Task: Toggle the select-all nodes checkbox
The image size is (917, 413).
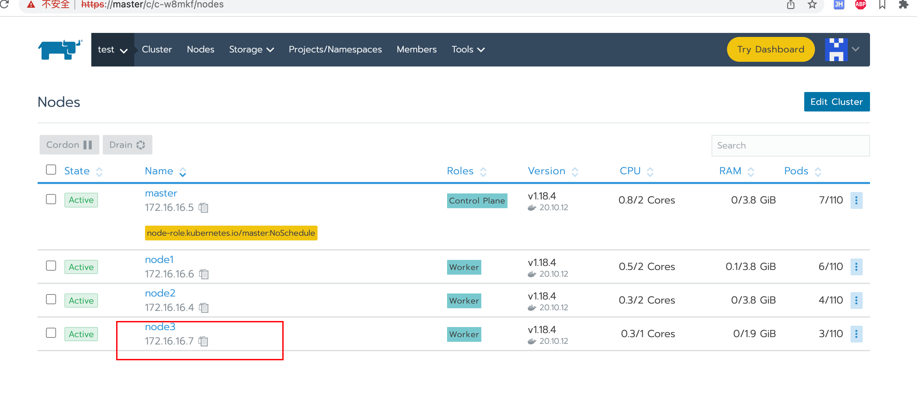Action: pyautogui.click(x=51, y=170)
